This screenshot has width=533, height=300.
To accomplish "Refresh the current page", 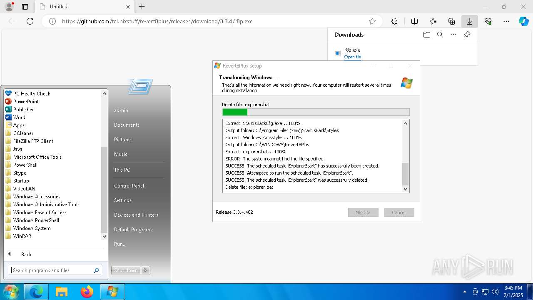I will click(30, 21).
